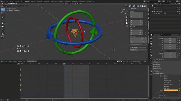This screenshot has height=101, width=181.
Task: Expand the Relations panel
Action: click(157, 62)
